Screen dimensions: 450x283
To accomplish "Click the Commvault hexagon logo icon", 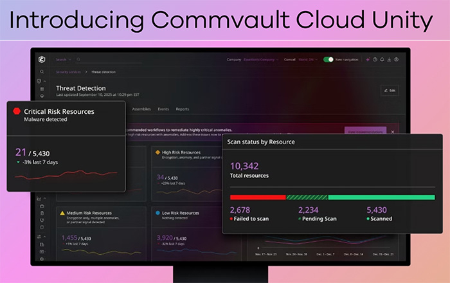I will [42, 59].
